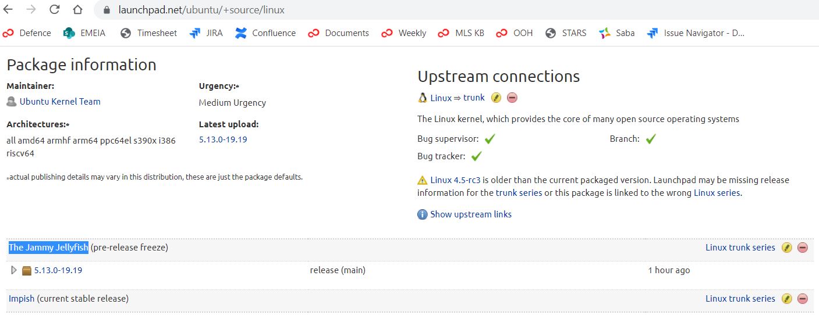819x315 pixels.
Task: Click the Linux upstream project link
Action: (441, 98)
